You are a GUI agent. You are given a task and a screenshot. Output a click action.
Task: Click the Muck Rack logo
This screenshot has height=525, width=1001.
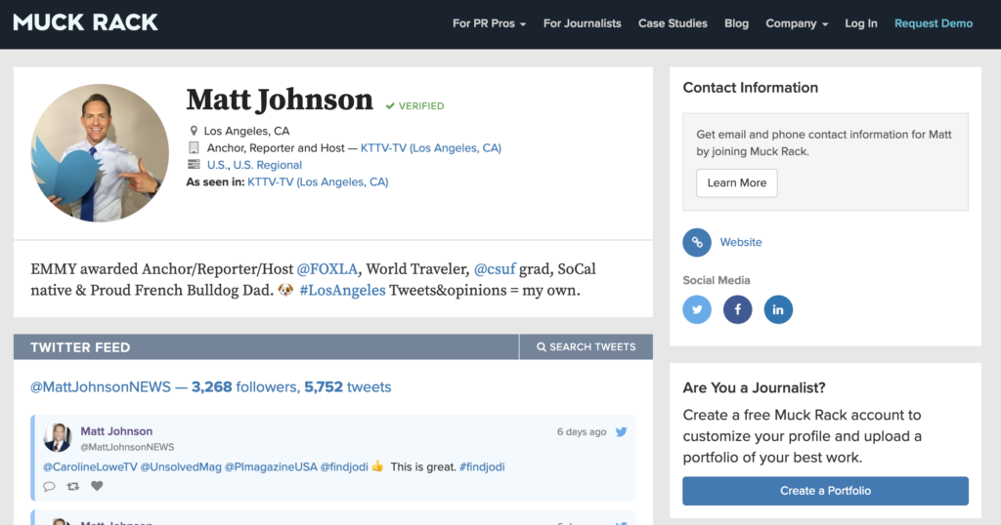[x=86, y=23]
